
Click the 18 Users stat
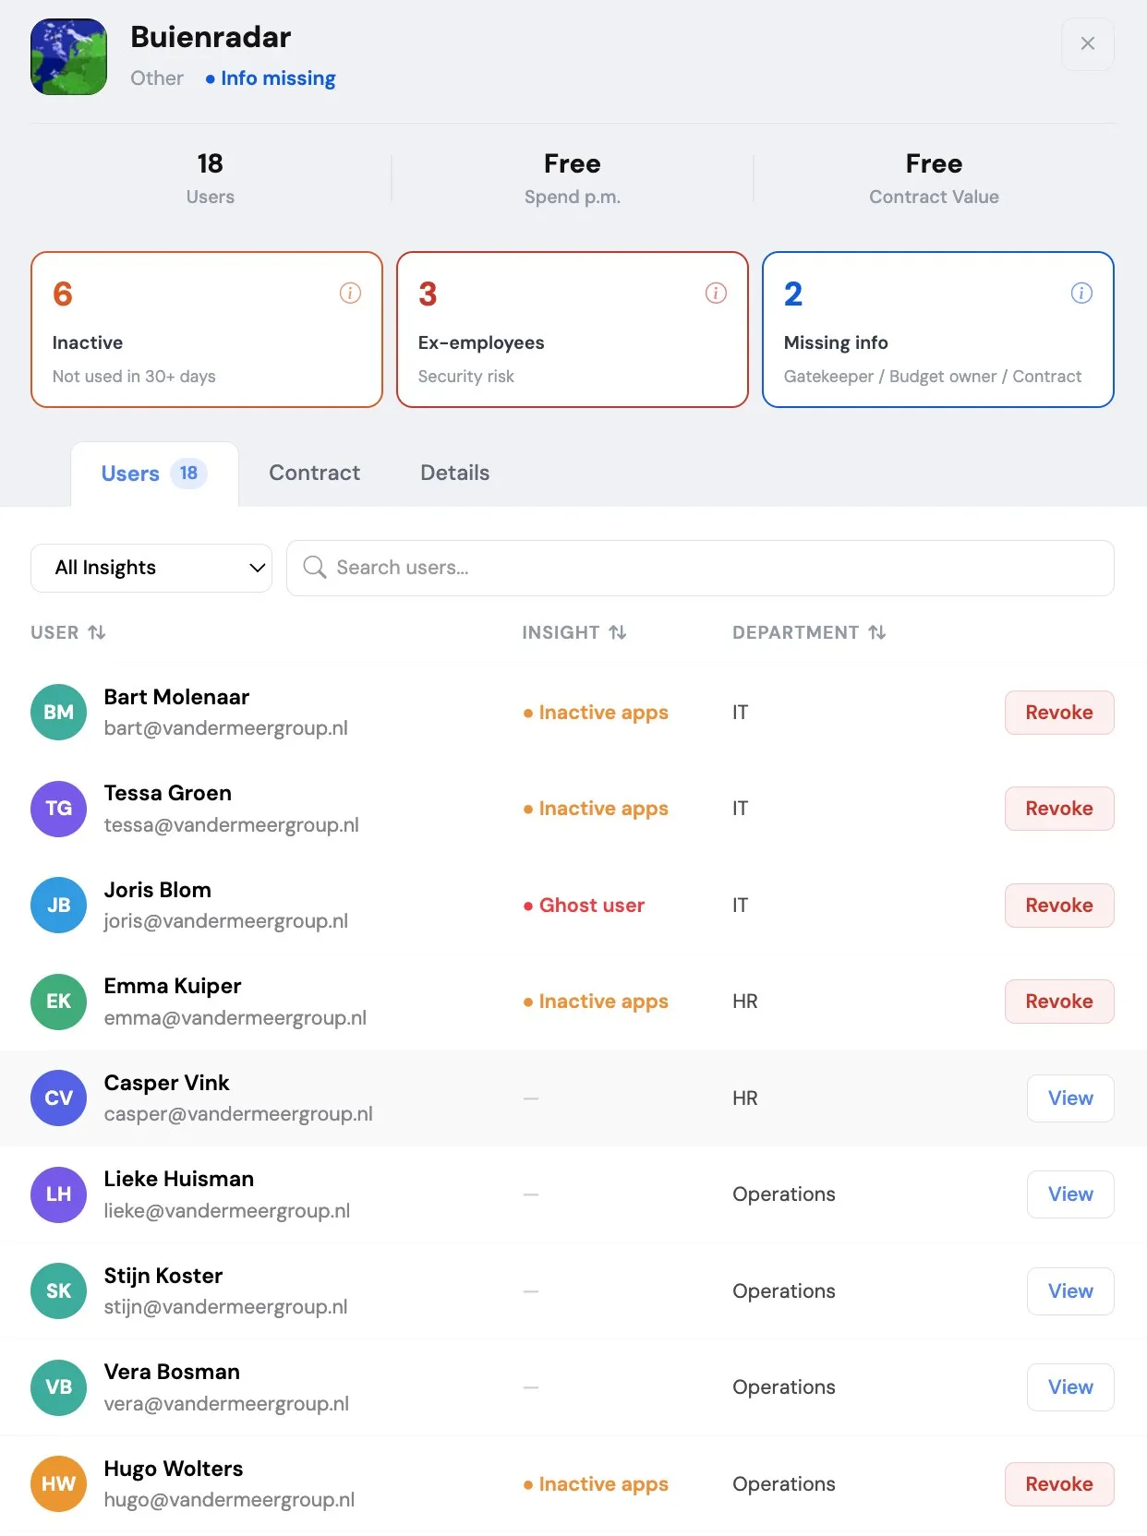(211, 178)
